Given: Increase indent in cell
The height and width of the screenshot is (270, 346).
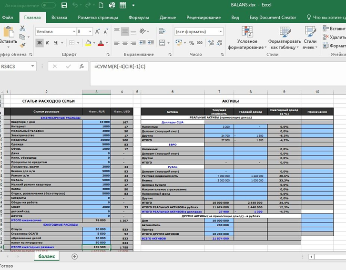Looking at the screenshot, I should pyautogui.click(x=151, y=43).
